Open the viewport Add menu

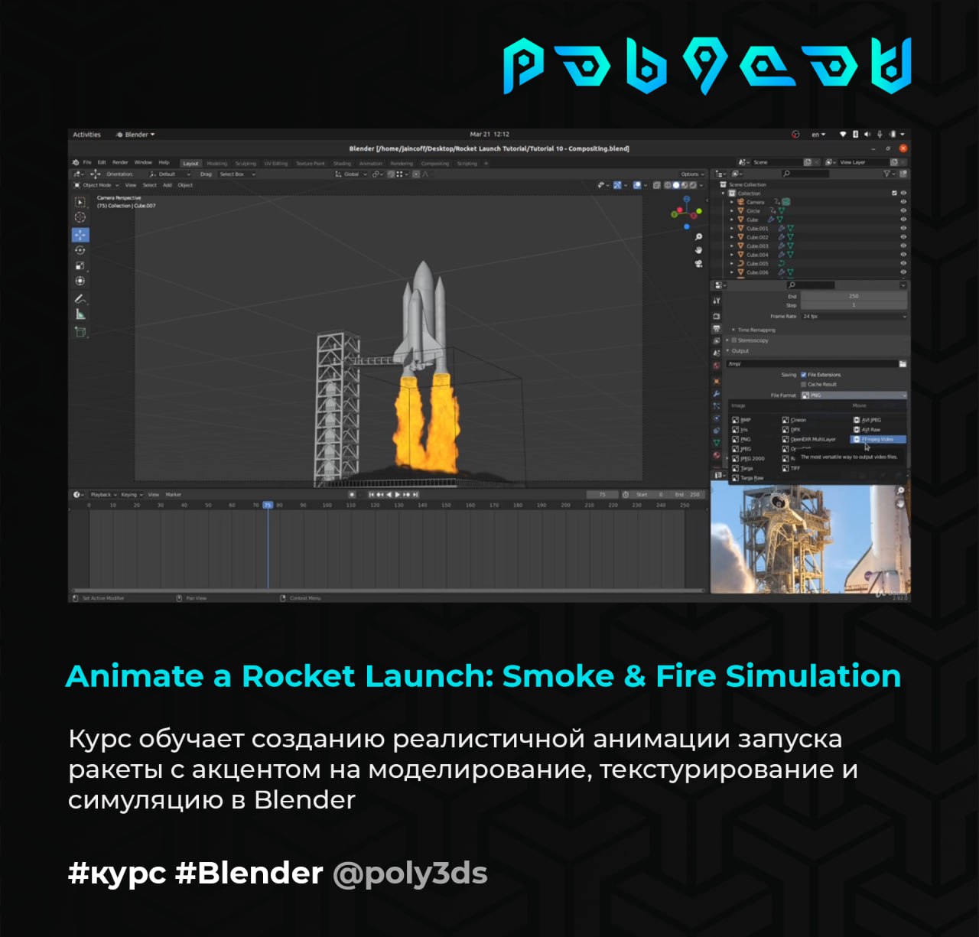tap(168, 185)
